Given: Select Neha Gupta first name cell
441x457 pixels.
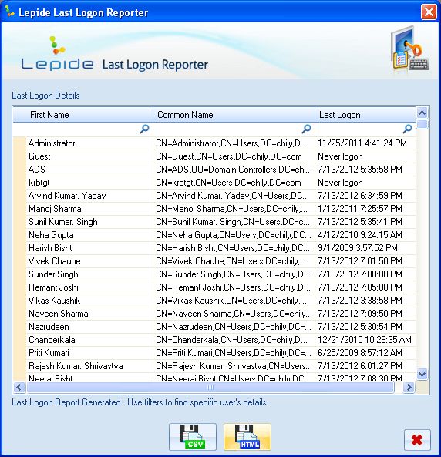Looking at the screenshot, I should coord(89,235).
